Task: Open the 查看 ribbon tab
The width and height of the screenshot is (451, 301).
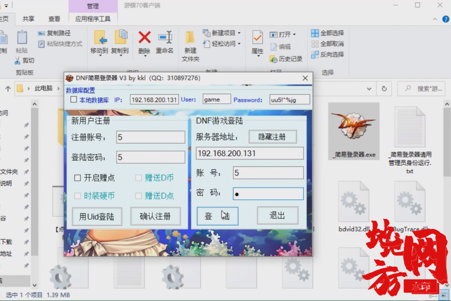Action: point(54,19)
